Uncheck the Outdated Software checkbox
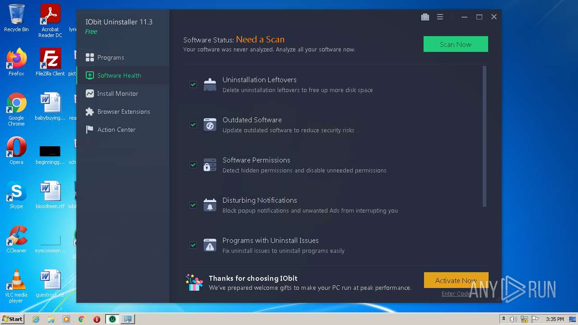Image resolution: width=578 pixels, height=325 pixels. [193, 125]
